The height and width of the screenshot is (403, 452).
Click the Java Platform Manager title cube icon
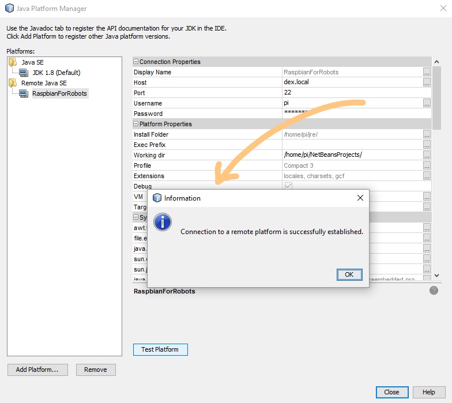(x=9, y=8)
